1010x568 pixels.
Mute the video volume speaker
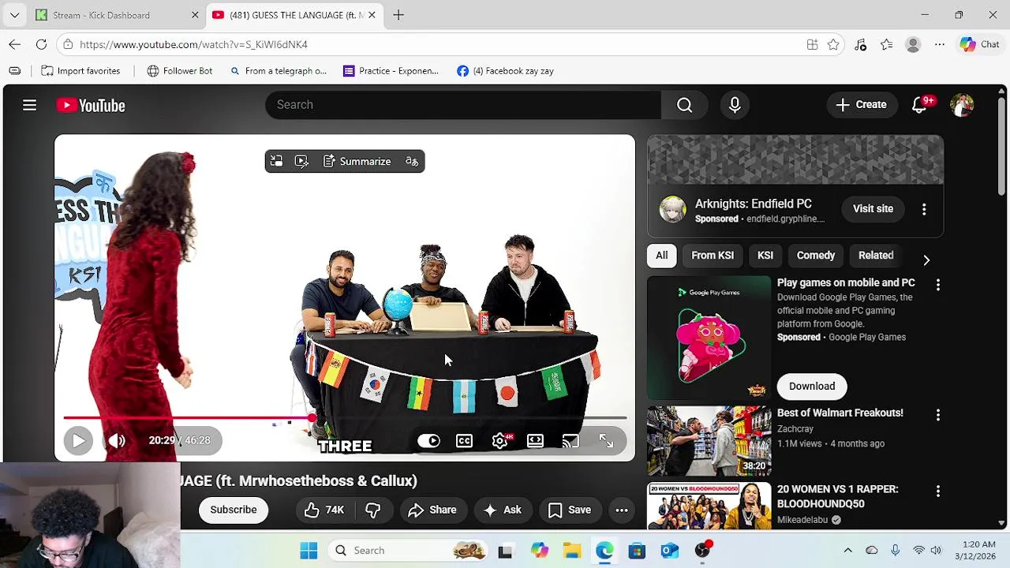117,440
